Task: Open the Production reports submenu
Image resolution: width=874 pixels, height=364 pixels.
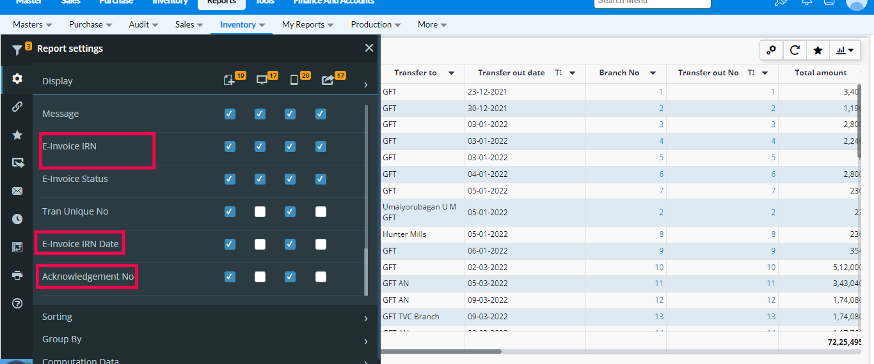Action: click(376, 24)
